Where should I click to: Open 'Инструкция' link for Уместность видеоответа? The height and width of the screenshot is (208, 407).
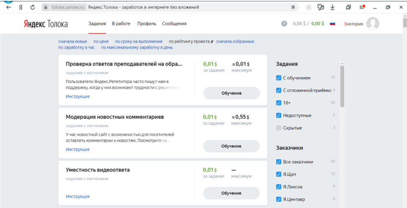tap(77, 196)
